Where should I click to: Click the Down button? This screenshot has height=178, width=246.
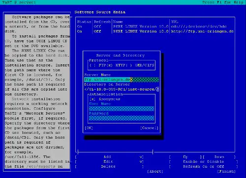(219, 157)
